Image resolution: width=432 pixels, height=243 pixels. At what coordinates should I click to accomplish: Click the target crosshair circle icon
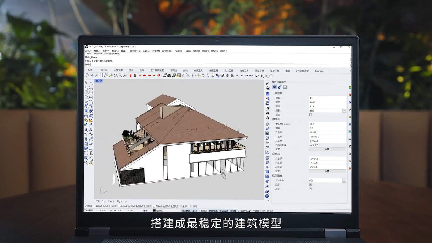point(194,76)
